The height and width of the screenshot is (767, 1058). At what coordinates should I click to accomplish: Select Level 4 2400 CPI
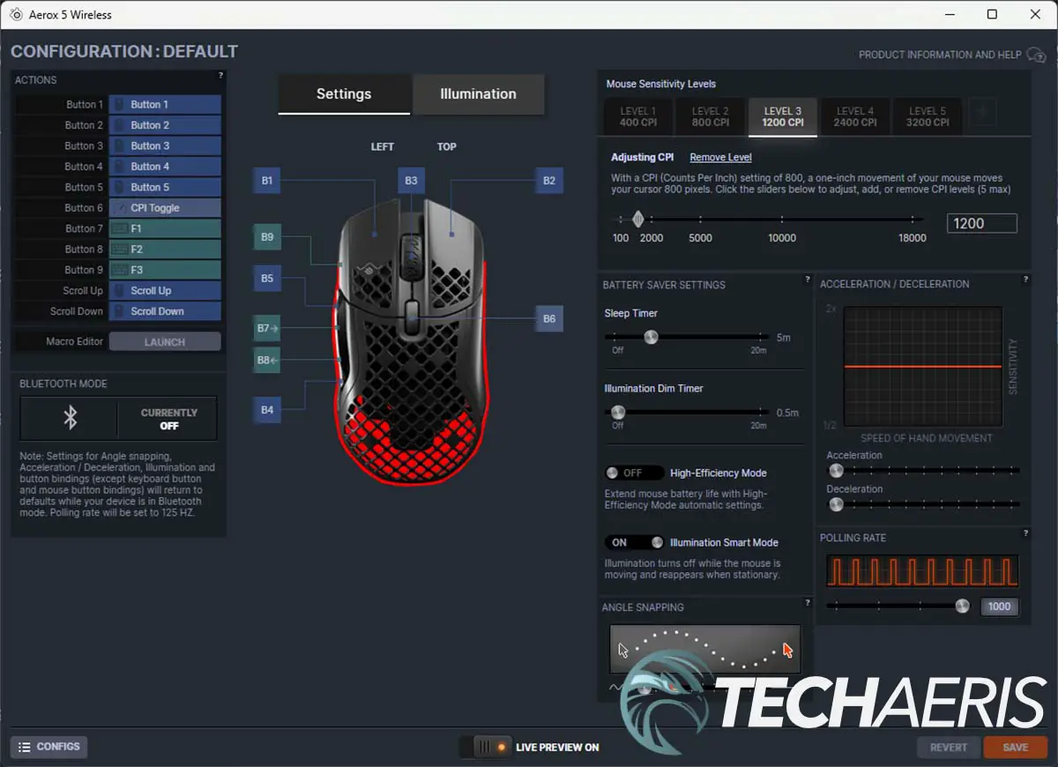(x=855, y=116)
